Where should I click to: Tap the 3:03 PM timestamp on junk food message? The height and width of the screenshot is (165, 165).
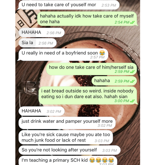point(102,141)
